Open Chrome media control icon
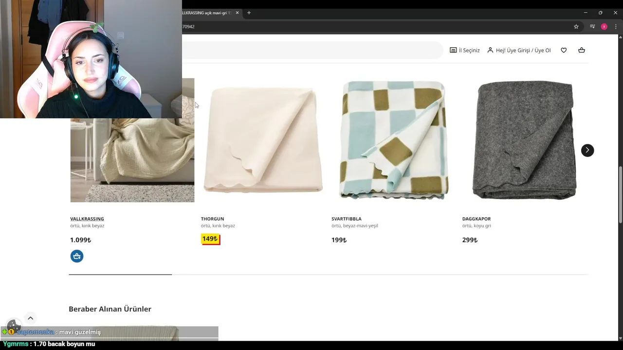This screenshot has width=623, height=350. (x=592, y=27)
